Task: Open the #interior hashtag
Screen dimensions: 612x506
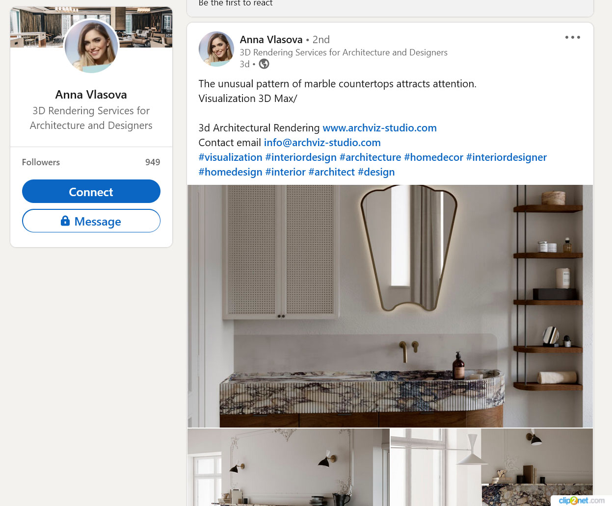Action: (x=285, y=172)
